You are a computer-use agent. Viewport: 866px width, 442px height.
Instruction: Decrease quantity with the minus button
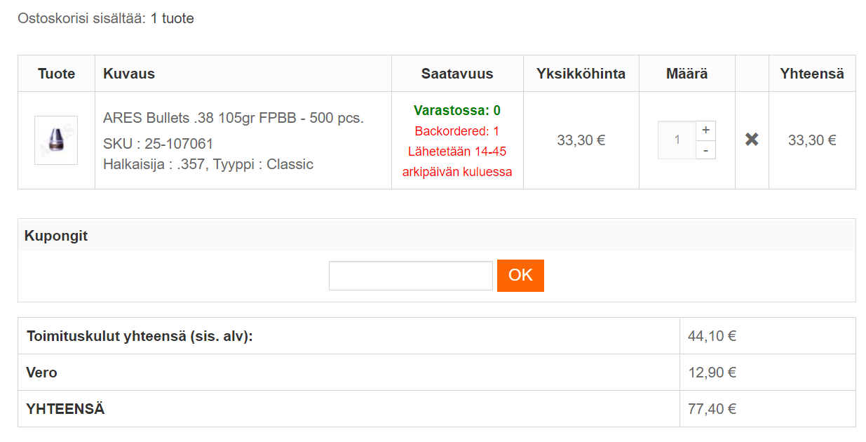tap(705, 149)
